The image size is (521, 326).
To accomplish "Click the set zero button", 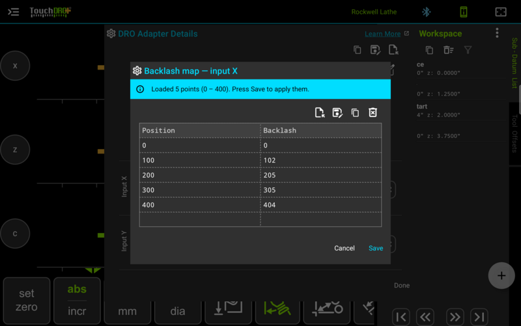I will tap(27, 301).
